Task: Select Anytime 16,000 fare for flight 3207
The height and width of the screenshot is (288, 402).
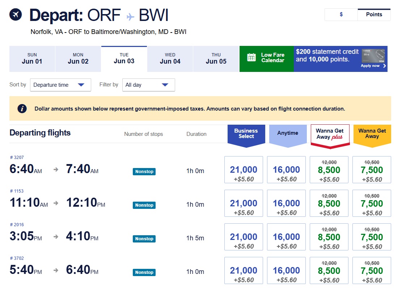Action: (286, 170)
